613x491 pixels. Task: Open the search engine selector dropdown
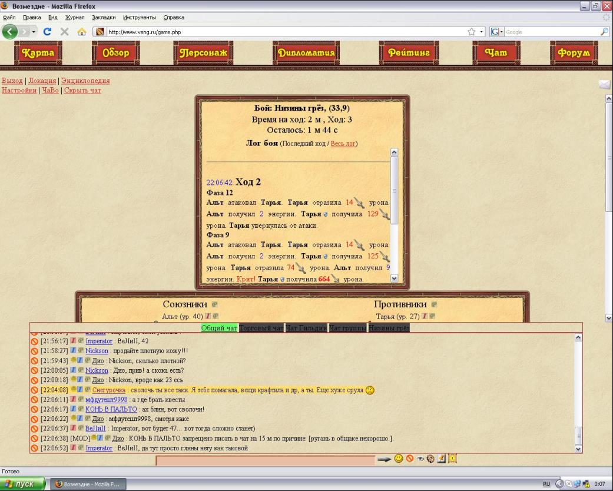[x=496, y=32]
